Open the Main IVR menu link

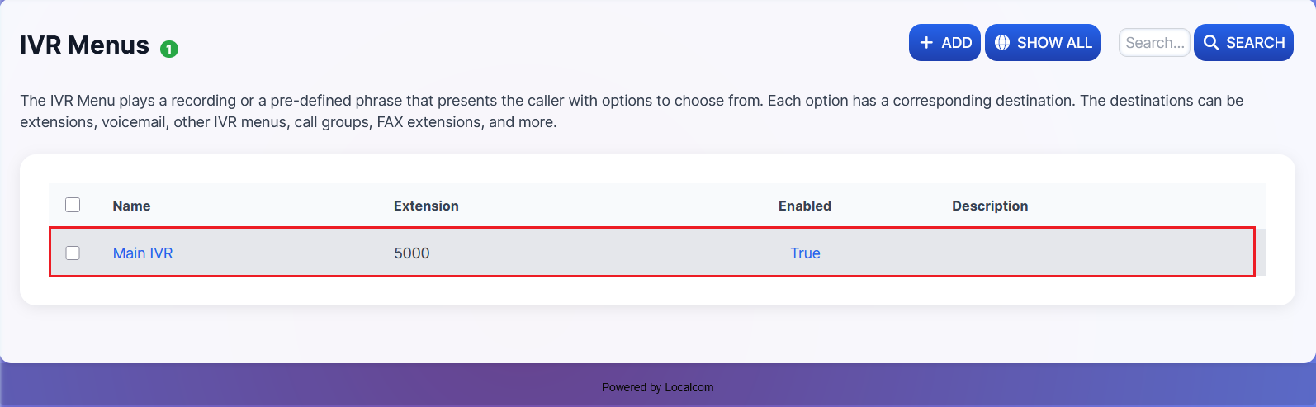point(143,253)
